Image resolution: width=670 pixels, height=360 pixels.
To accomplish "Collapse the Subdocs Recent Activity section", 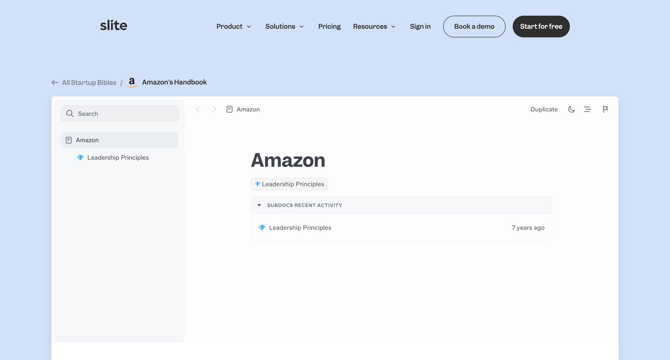I will coord(259,205).
